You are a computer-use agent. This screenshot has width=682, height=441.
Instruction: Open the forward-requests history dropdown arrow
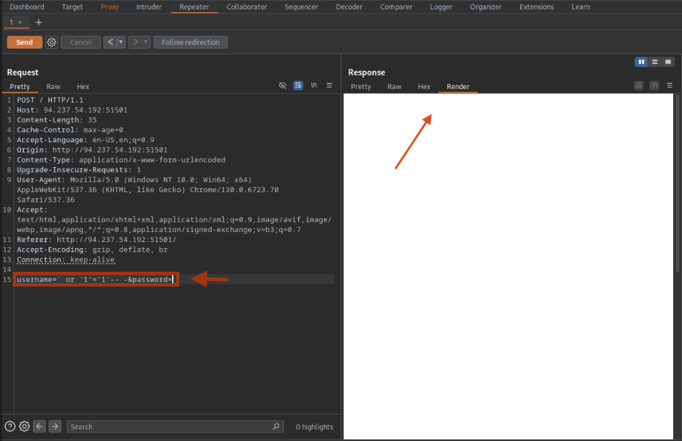coord(146,42)
